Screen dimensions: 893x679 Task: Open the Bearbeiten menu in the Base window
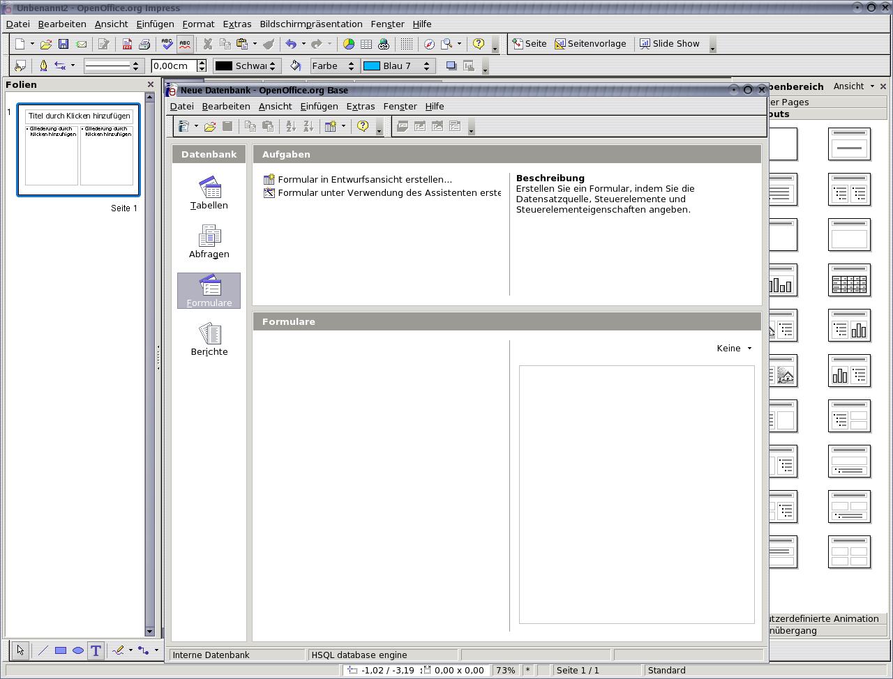226,106
